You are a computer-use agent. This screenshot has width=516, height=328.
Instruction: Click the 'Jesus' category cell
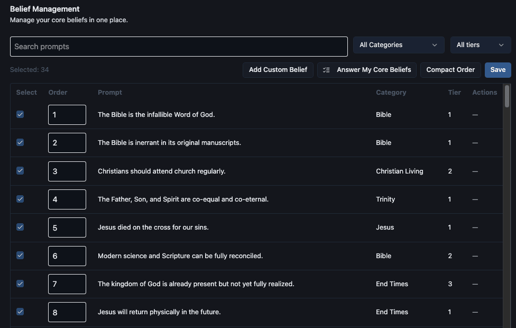385,227
